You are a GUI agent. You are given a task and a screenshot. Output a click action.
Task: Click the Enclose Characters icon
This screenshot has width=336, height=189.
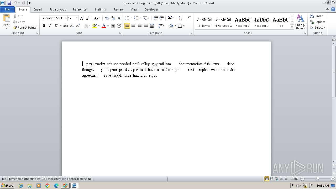click(x=119, y=26)
